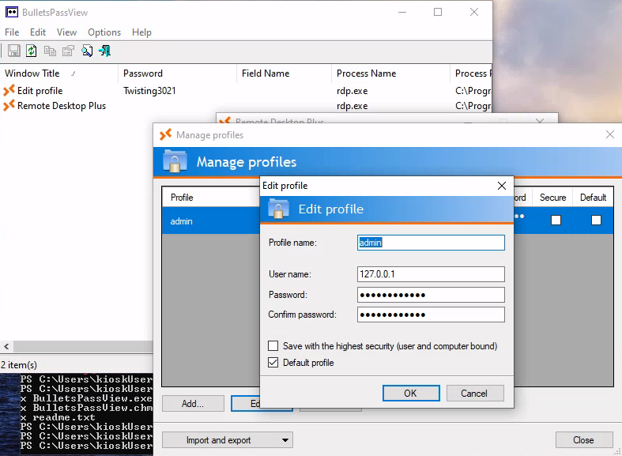Click the Remote Desktop Plus window title bar behind

(x=386, y=119)
